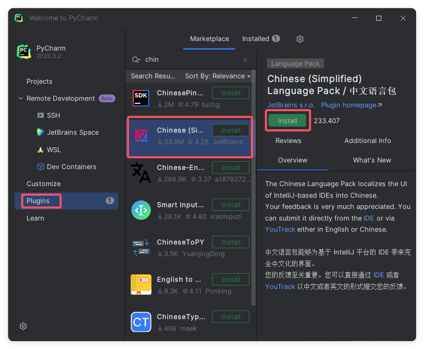The image size is (424, 349).
Task: Open the Customize section
Action: pyautogui.click(x=44, y=184)
